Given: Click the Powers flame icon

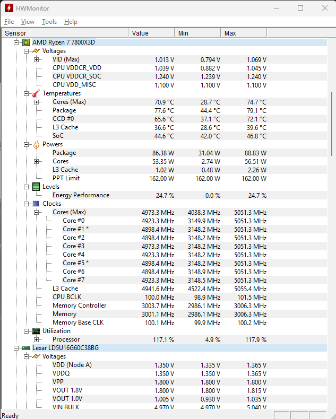Looking at the screenshot, I should tap(36, 144).
